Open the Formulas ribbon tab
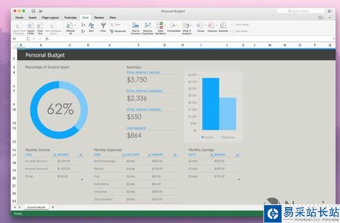 [x=70, y=18]
